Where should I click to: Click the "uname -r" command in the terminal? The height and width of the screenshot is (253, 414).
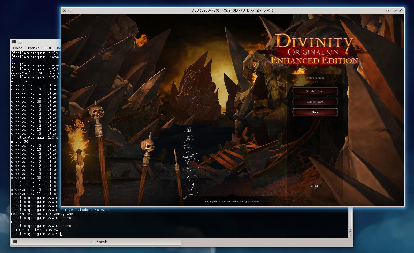coord(69,226)
